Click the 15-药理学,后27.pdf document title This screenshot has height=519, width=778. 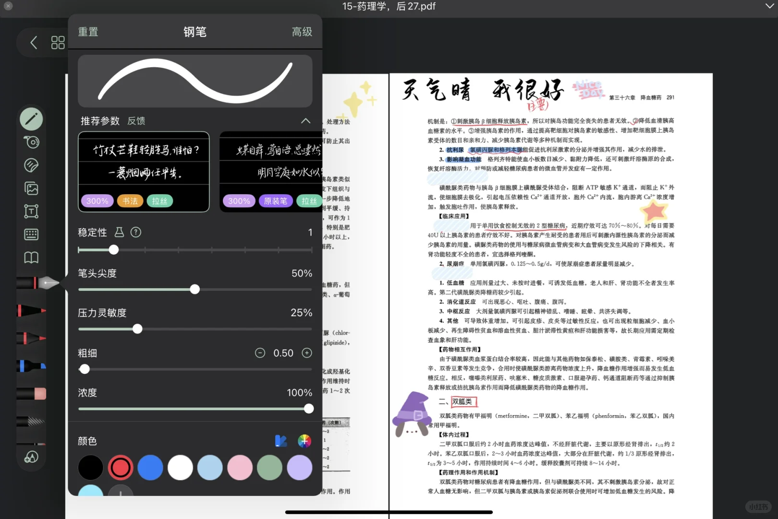389,6
